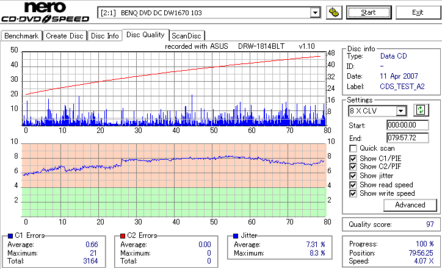
Task: Click the C1 Errors Maximum value 21
Action: point(93,253)
